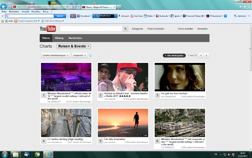Click the YouTube search magnifier button
Image resolution: width=252 pixels, height=158 pixels.
[x=126, y=29]
